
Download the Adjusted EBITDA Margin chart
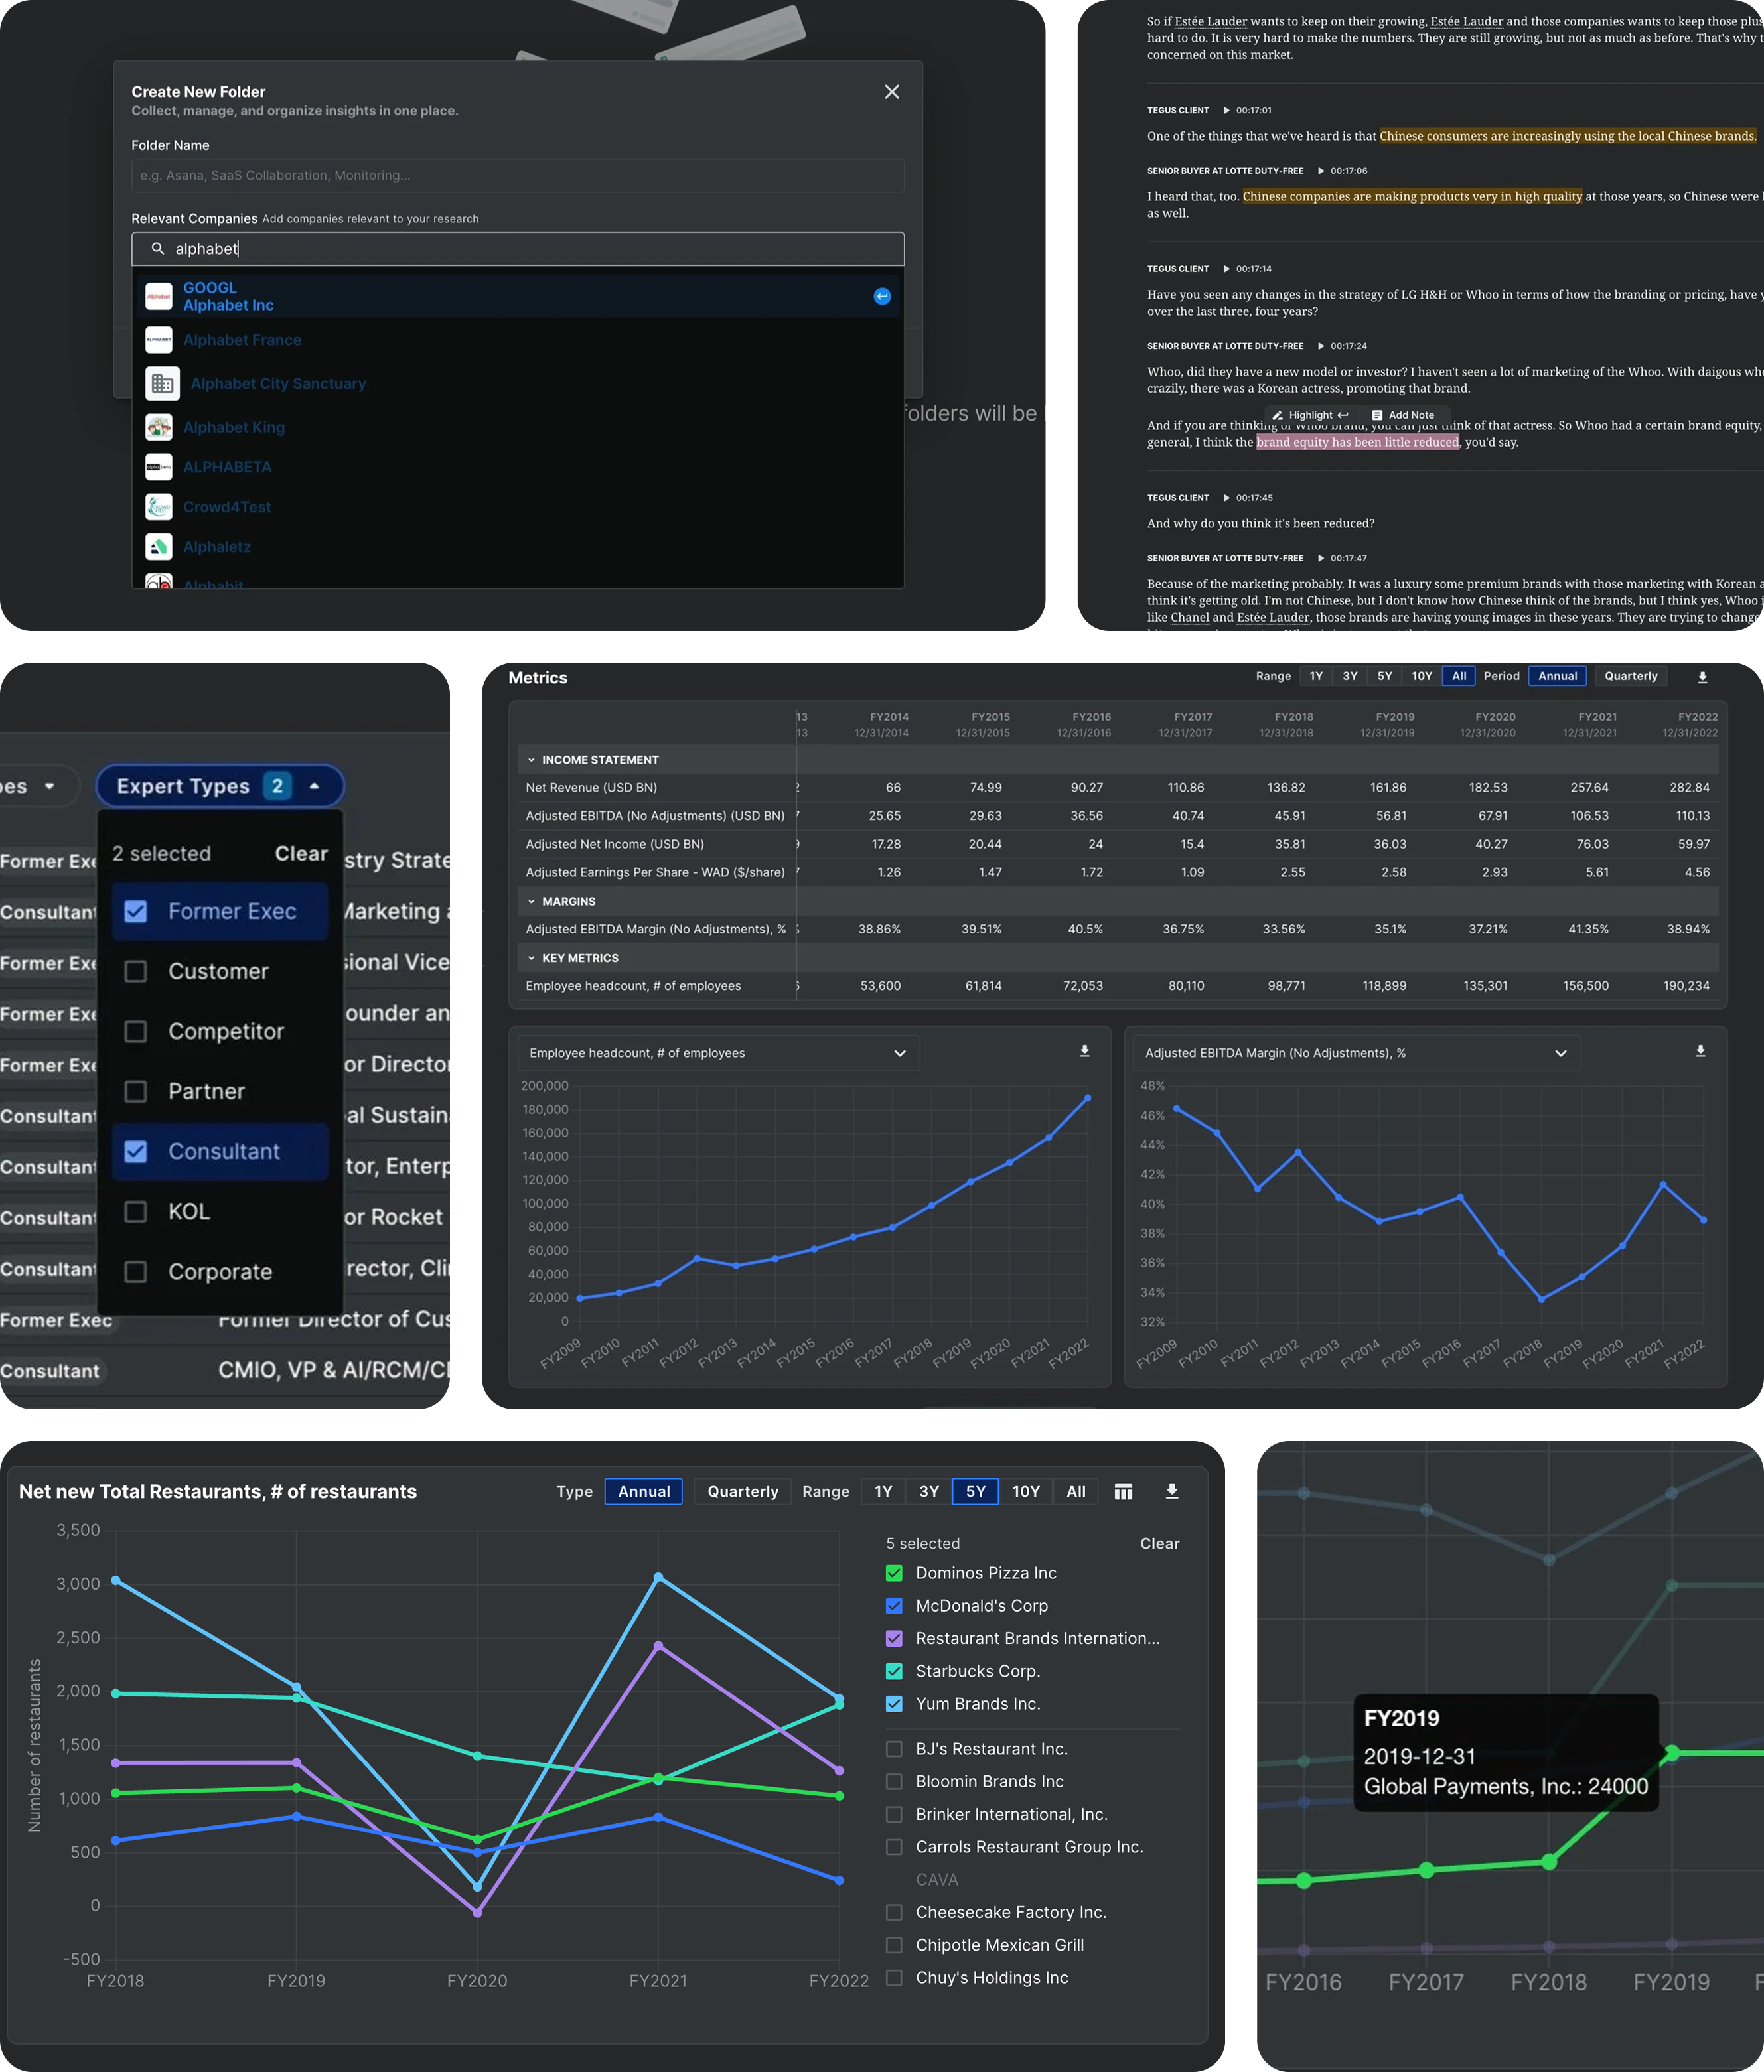tap(1700, 1050)
